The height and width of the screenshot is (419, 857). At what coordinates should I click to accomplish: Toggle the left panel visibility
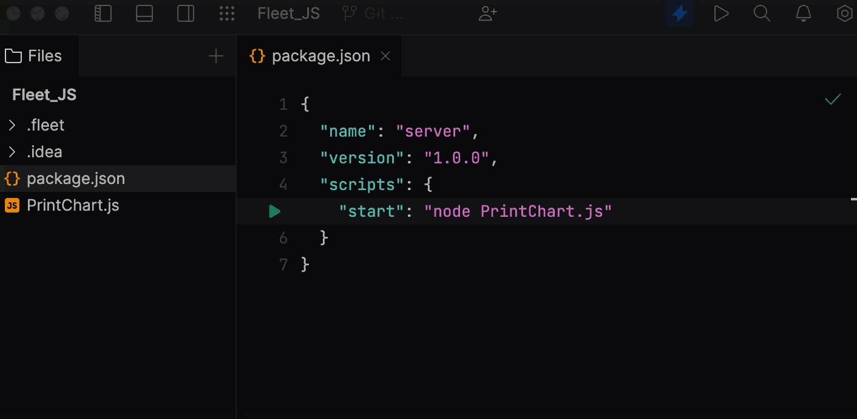coord(103,13)
